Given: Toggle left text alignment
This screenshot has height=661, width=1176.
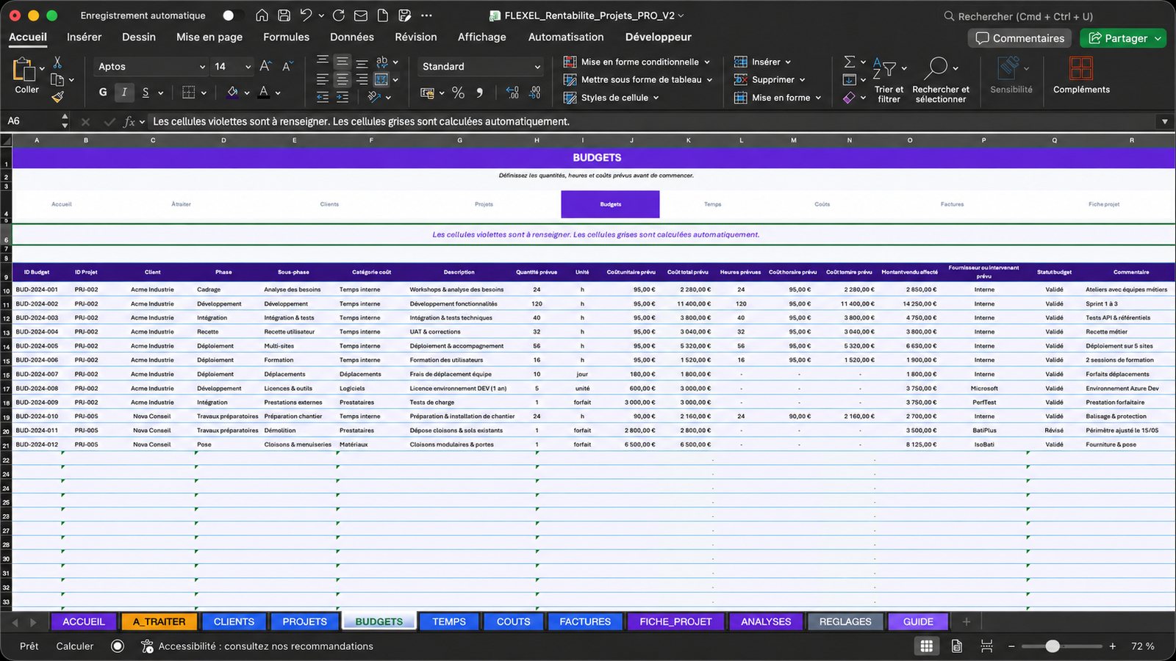Looking at the screenshot, I should click(x=323, y=79).
